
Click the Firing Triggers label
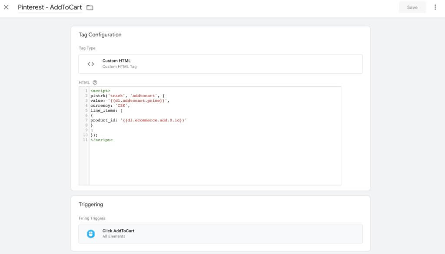point(92,218)
